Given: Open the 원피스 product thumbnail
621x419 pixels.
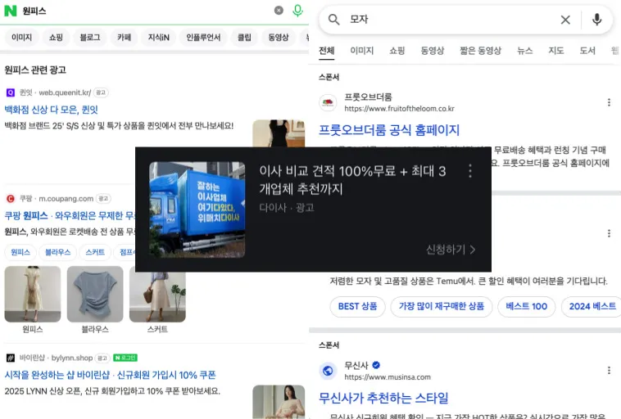Looking at the screenshot, I should pyautogui.click(x=33, y=294).
